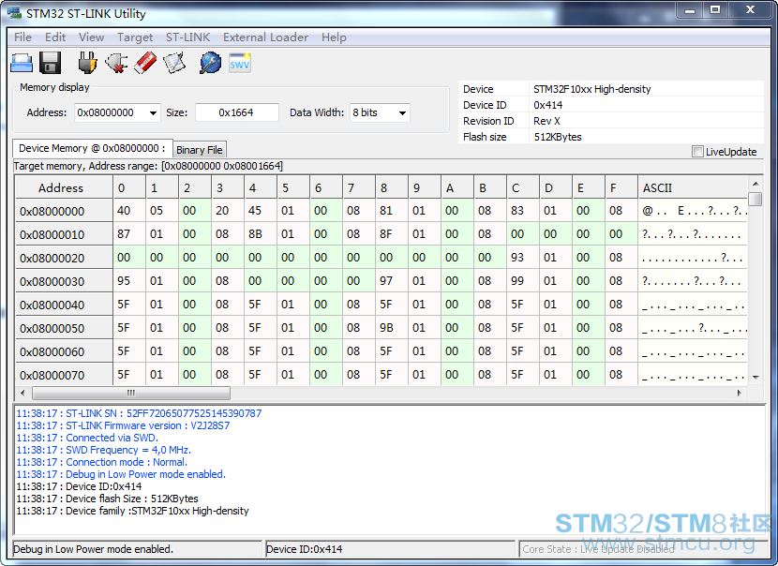The width and height of the screenshot is (778, 566).
Task: Click the Device ID value 0x414 in info panel
Action: tap(547, 105)
